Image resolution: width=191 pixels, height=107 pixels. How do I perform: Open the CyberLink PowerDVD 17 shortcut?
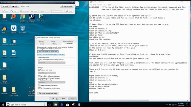coord(32,18)
